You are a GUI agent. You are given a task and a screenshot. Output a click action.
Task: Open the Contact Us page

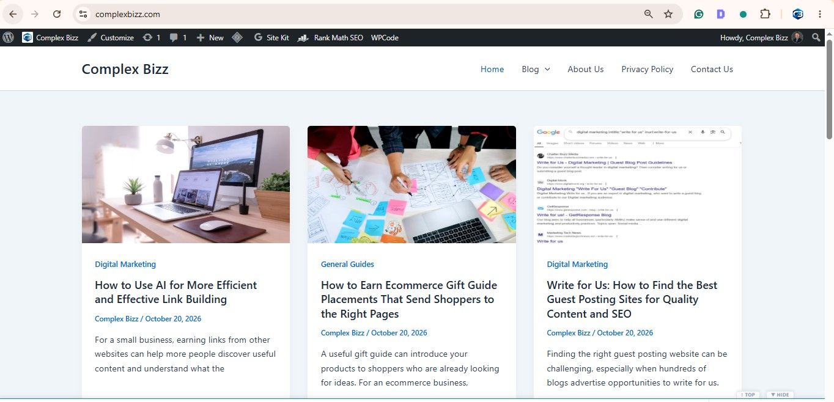[x=712, y=69]
